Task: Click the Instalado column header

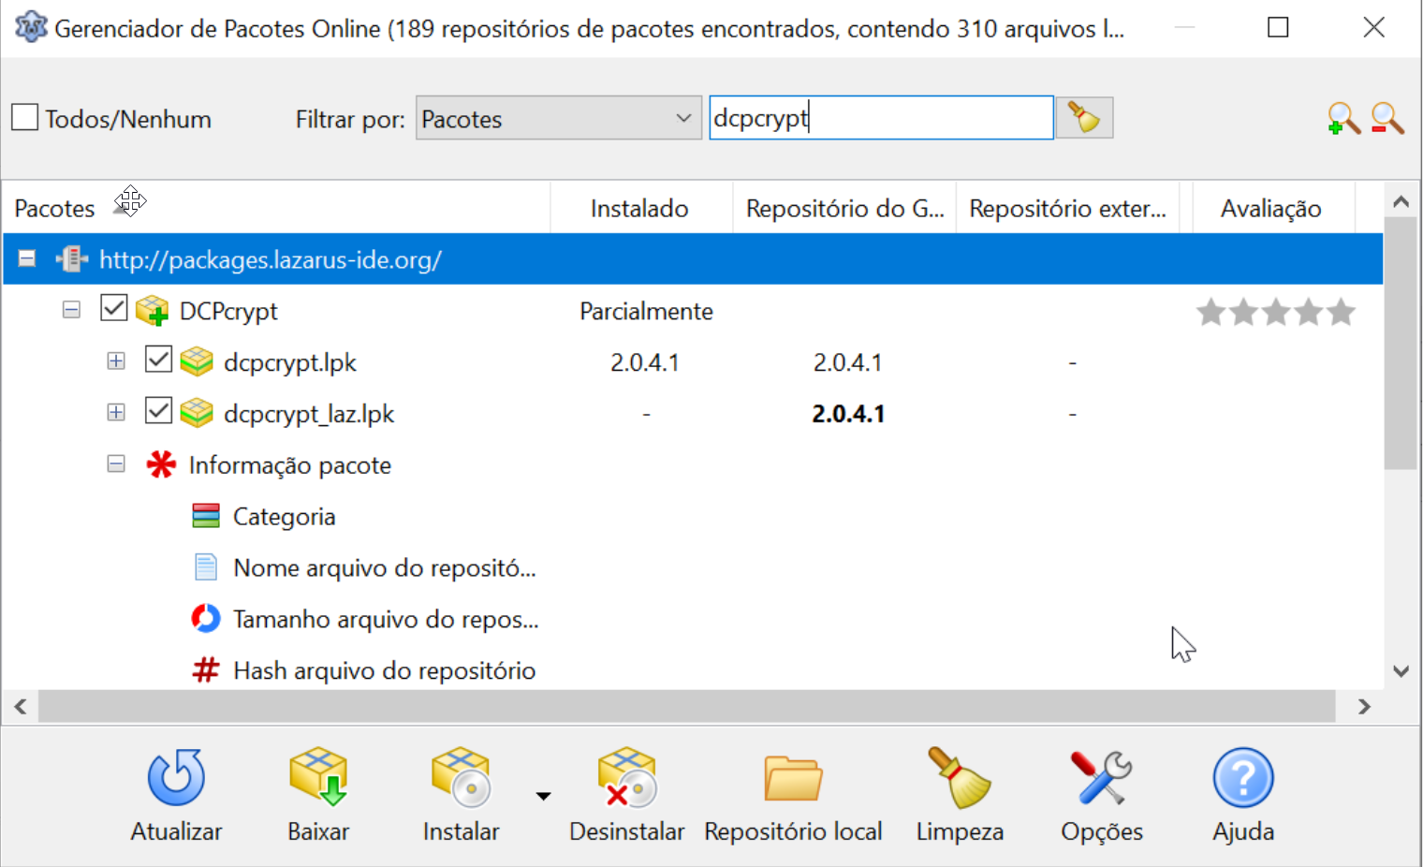Action: [639, 207]
